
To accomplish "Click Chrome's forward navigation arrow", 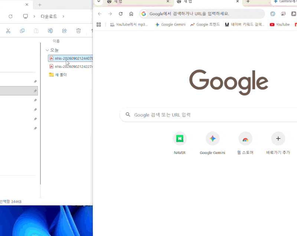I will pyautogui.click(x=110, y=14).
